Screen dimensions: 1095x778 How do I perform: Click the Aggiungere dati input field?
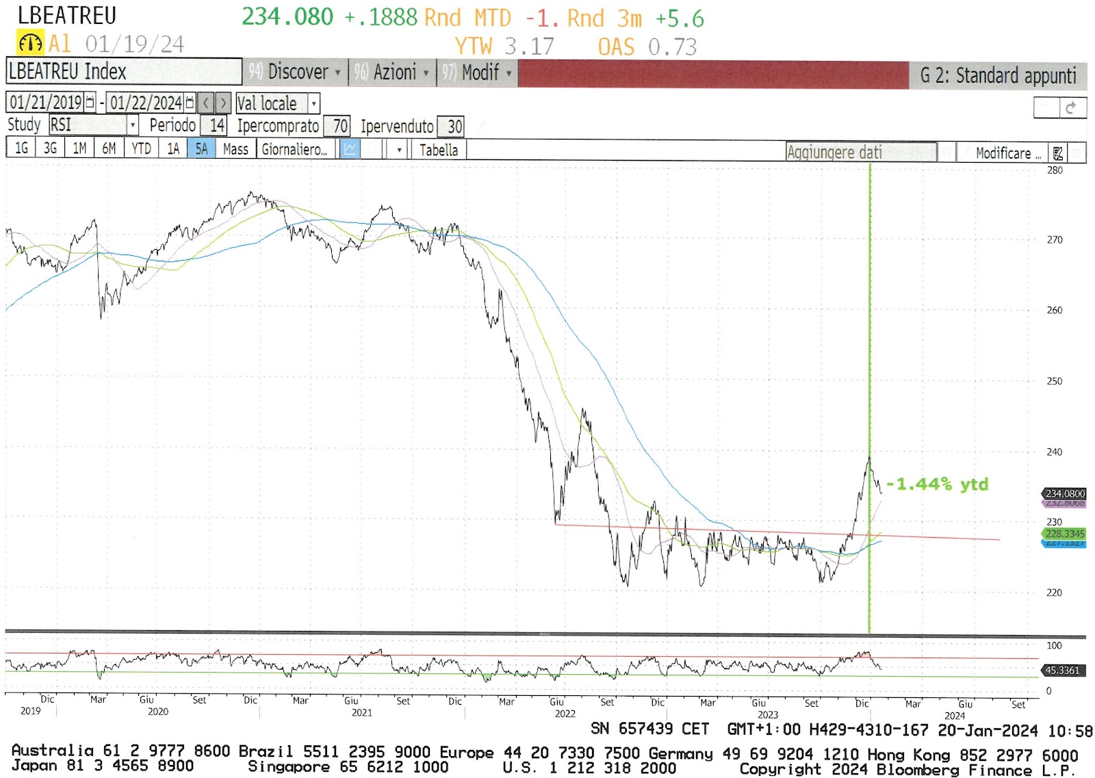pos(862,152)
